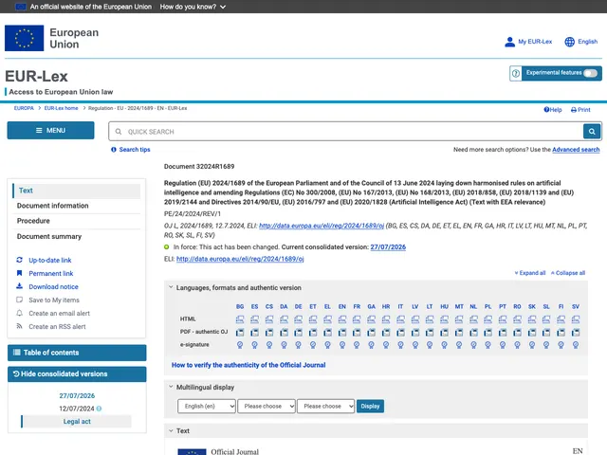Open the Table of contents panel
This screenshot has width=607, height=455.
point(77,353)
